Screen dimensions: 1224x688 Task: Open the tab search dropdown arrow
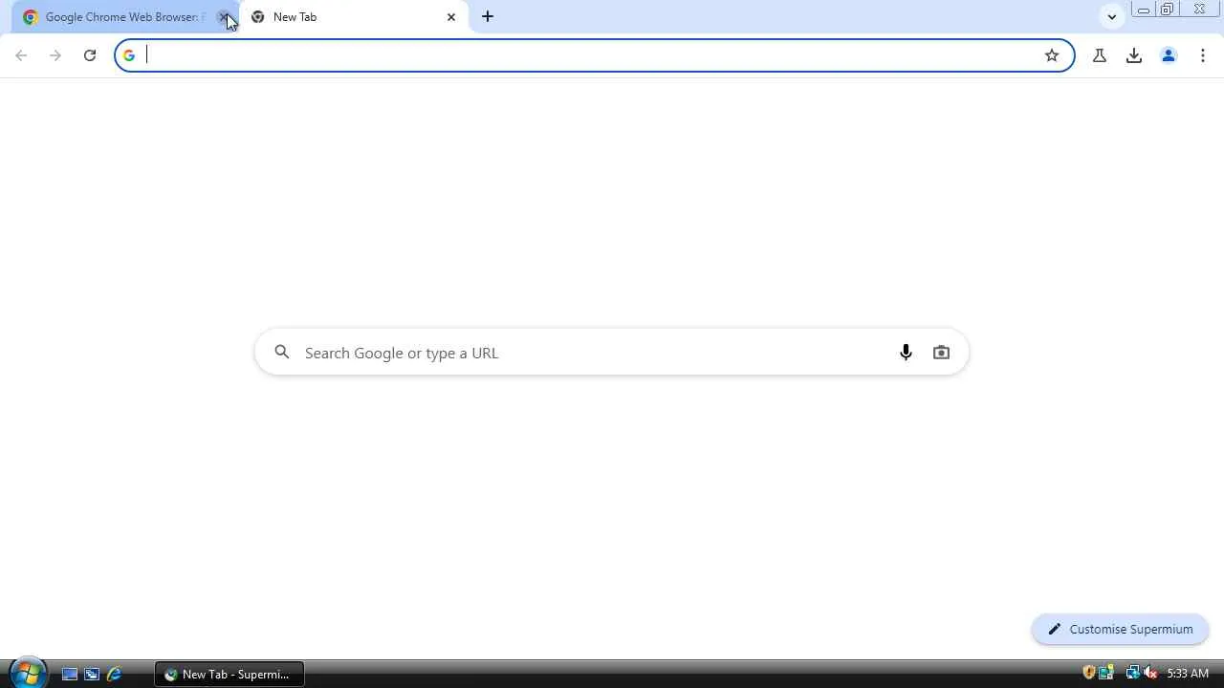tap(1111, 16)
